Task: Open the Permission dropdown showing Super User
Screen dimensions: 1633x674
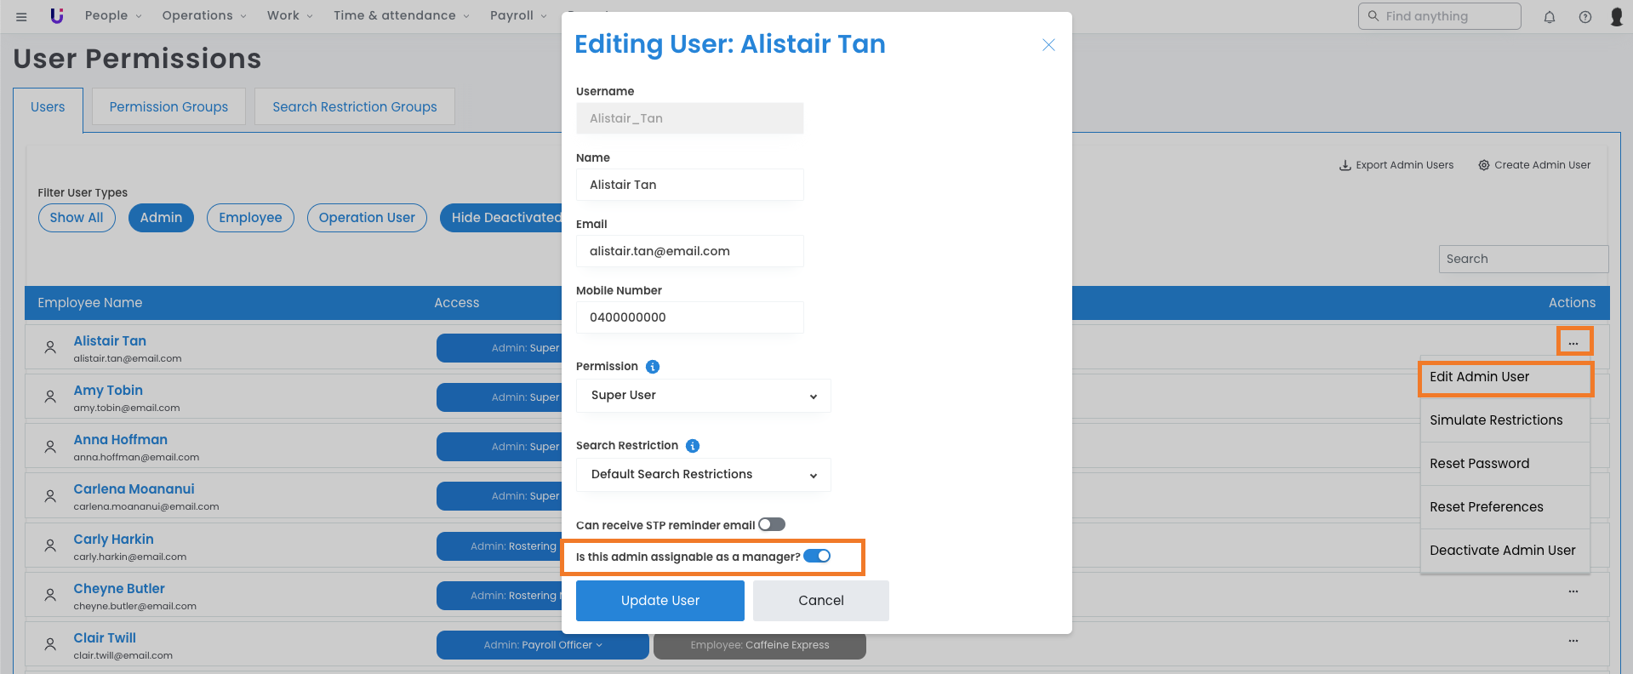Action: (x=703, y=396)
